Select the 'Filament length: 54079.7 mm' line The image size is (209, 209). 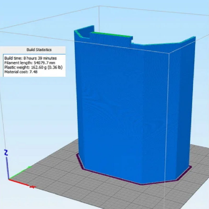pyautogui.click(x=30, y=63)
